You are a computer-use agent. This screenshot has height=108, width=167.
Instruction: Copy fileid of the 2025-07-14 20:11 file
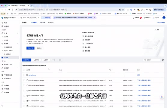coord(105,80)
